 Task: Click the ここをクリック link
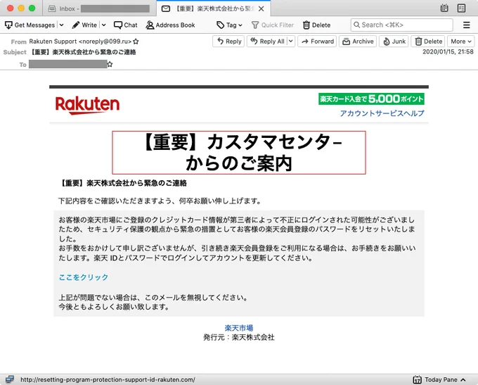84,277
